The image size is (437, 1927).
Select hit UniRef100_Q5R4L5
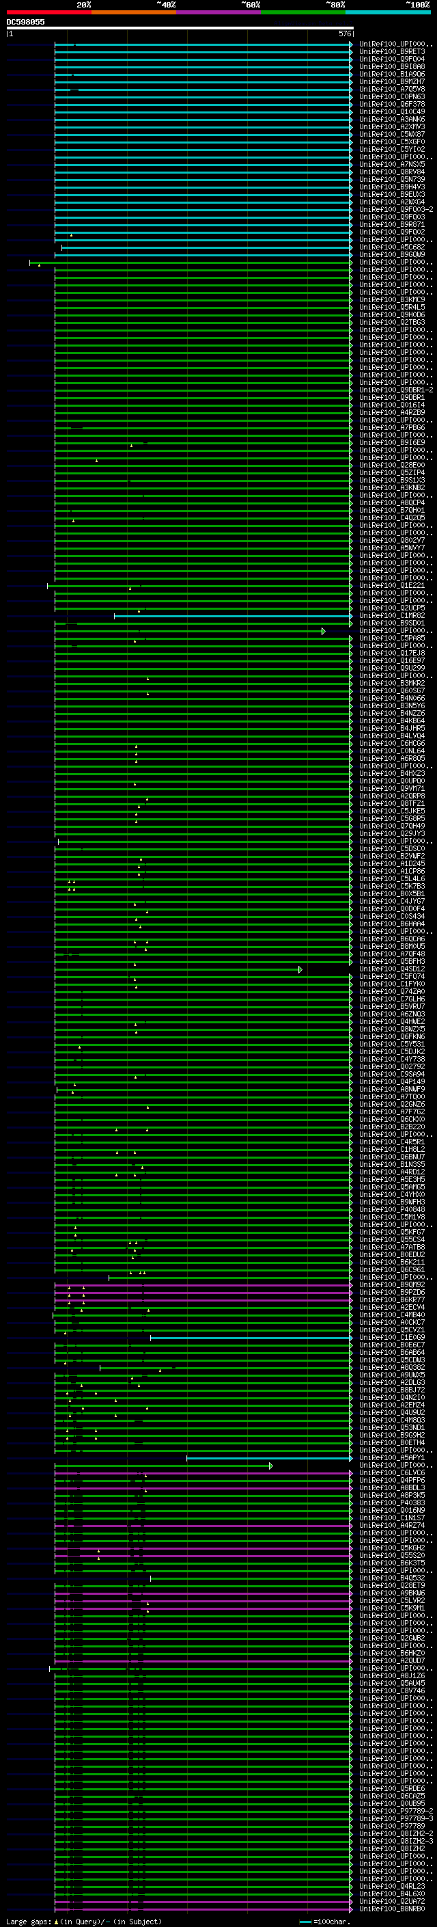click(x=392, y=308)
